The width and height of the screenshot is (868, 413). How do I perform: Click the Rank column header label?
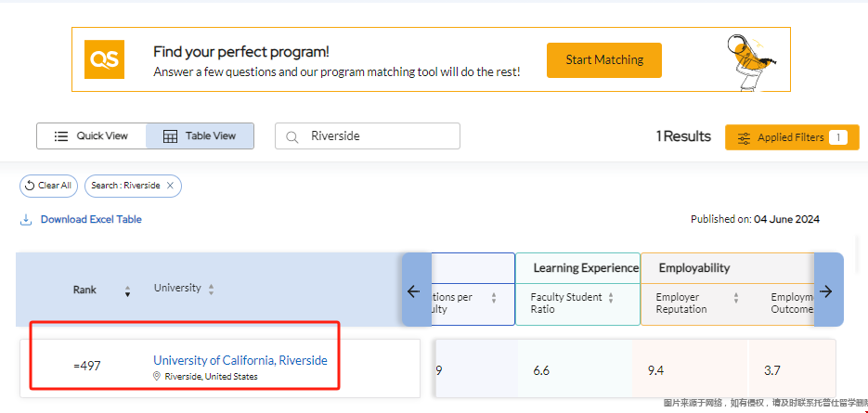click(x=84, y=290)
